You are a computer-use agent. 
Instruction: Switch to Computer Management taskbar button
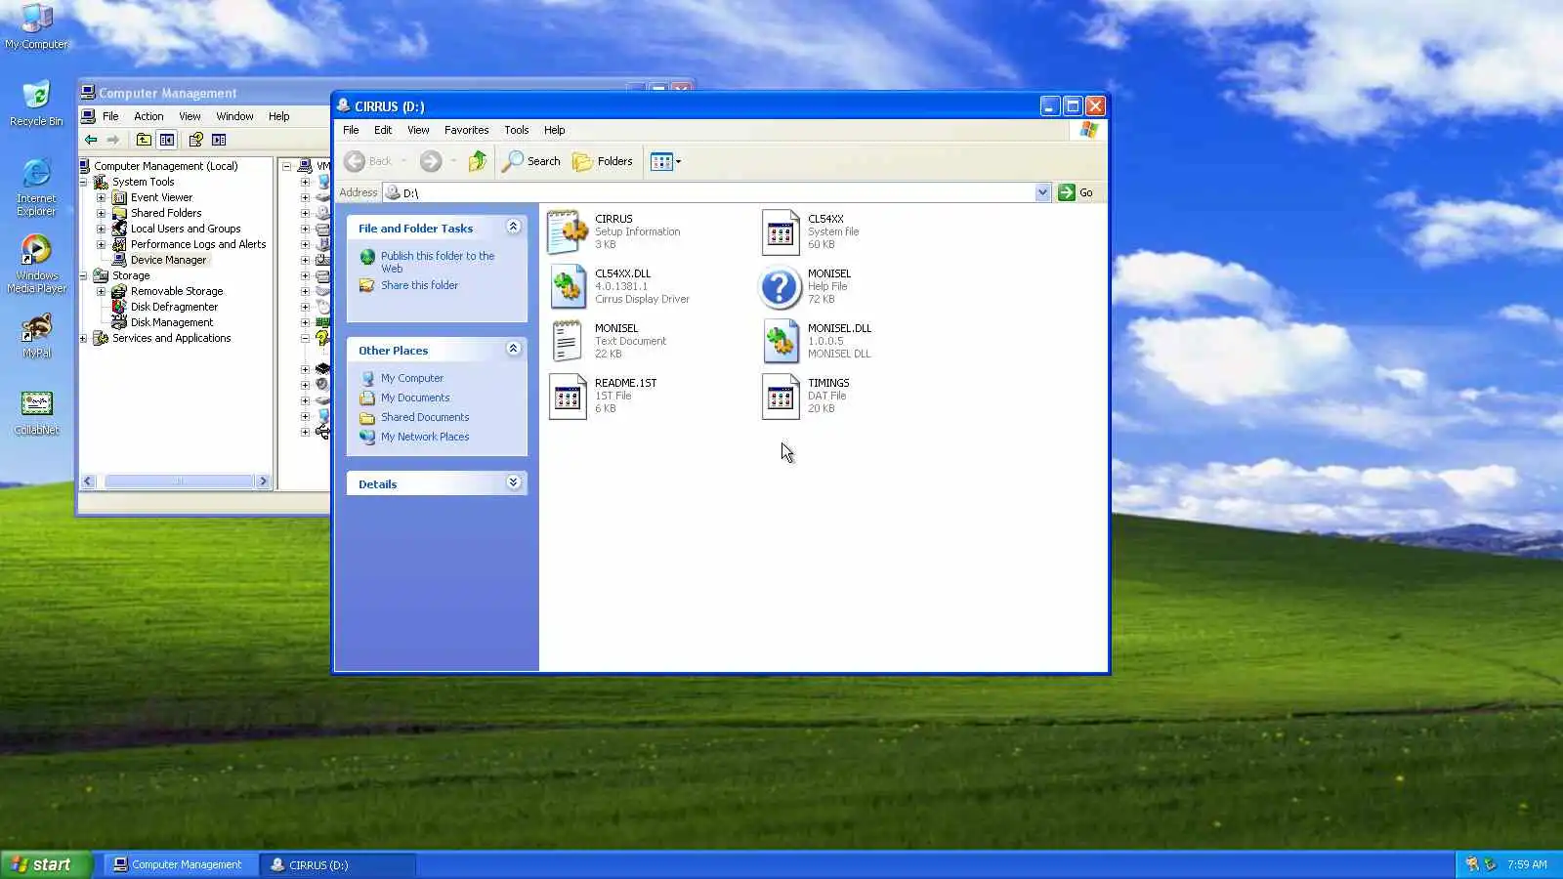[180, 864]
